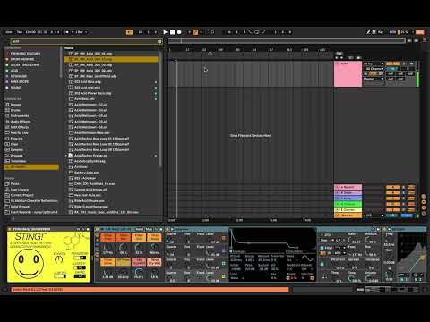The image size is (430, 322).
Task: Click the Stop button in transport
Action: click(x=172, y=32)
